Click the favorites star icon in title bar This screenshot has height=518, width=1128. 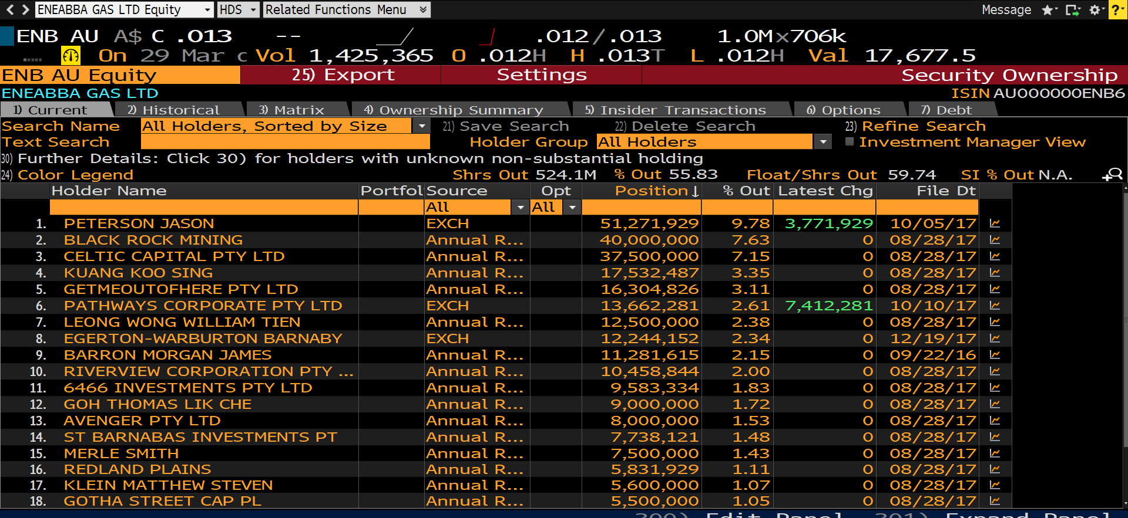(1048, 10)
